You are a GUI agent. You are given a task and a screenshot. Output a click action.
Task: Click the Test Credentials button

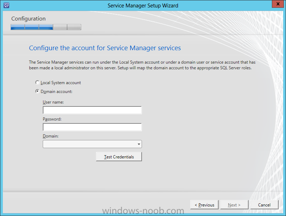coord(119,157)
